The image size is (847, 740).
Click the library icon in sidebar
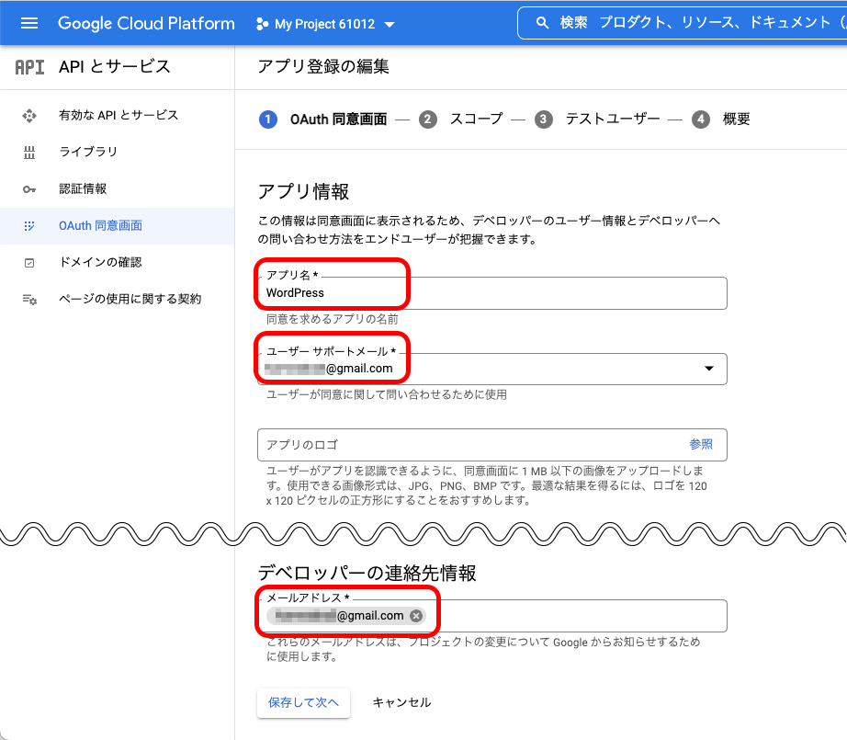[29, 153]
